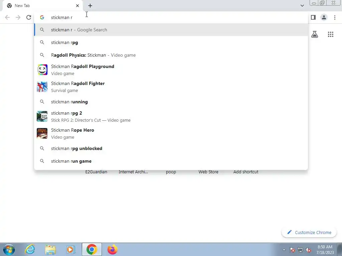Click the Stickman Rope Hero thumbnail
Image resolution: width=342 pixels, height=256 pixels.
[x=42, y=133]
